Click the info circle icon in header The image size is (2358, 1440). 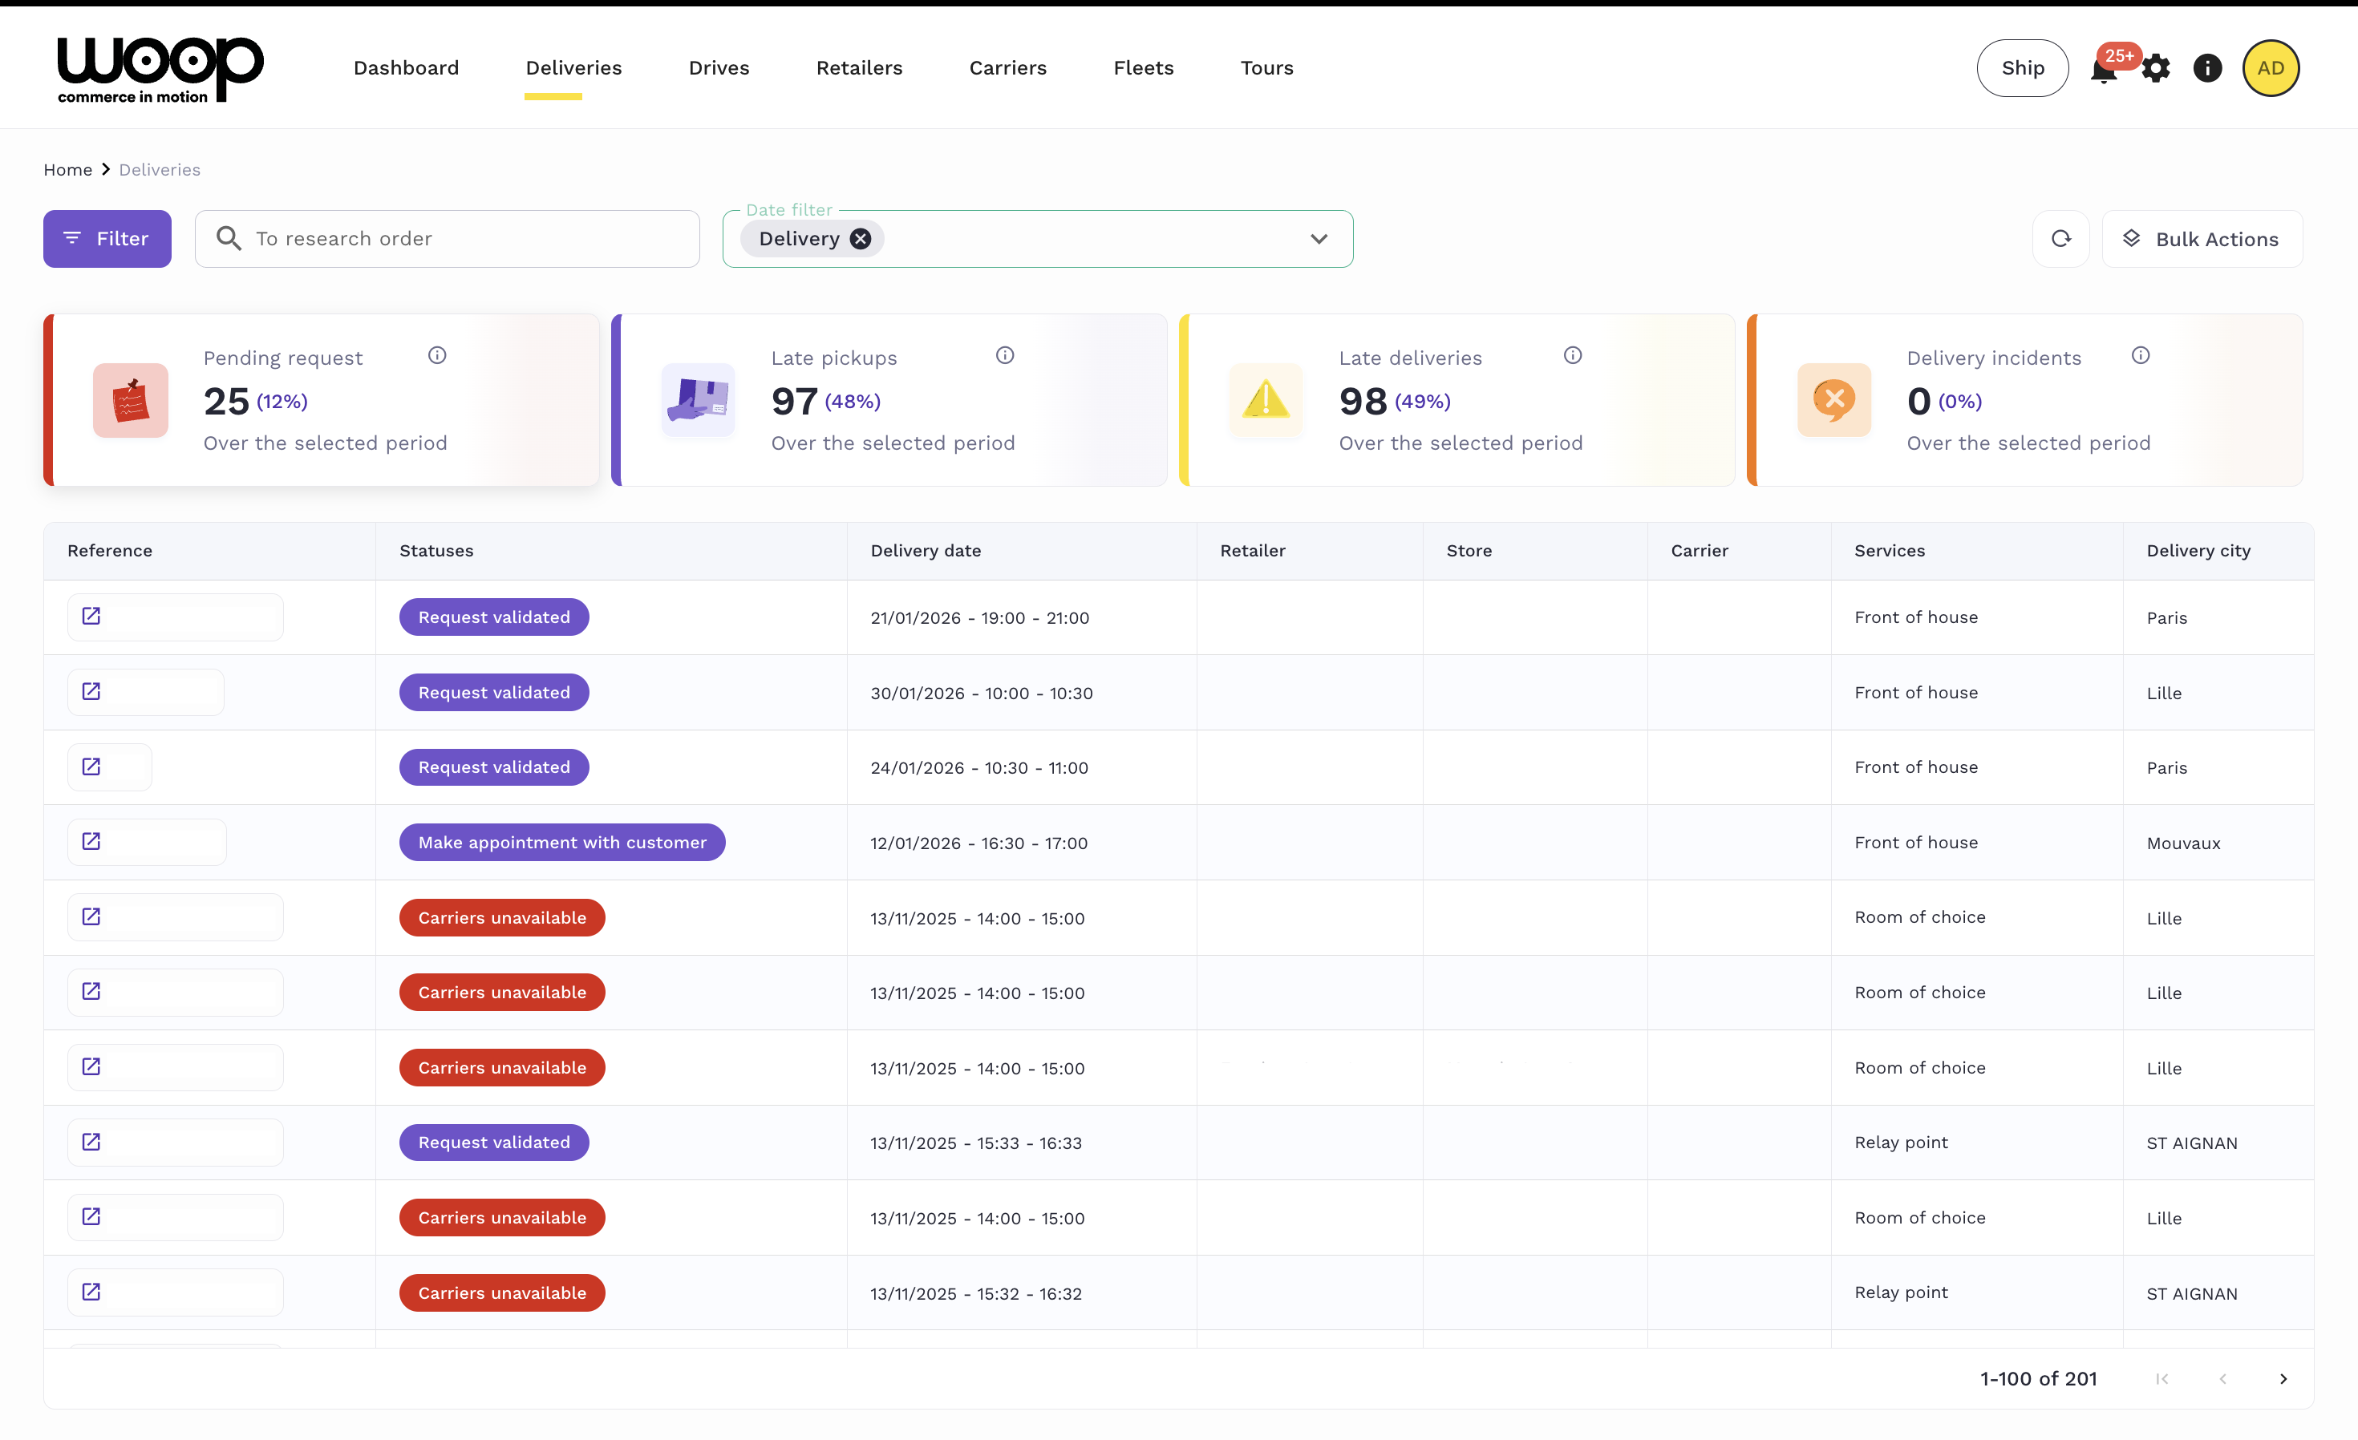coord(2206,69)
